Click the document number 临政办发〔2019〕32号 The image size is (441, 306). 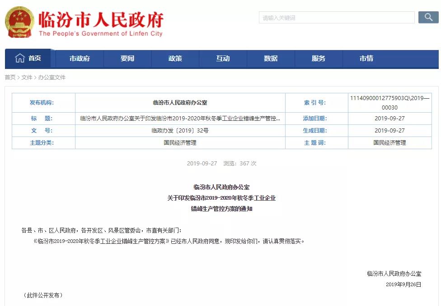click(180, 131)
